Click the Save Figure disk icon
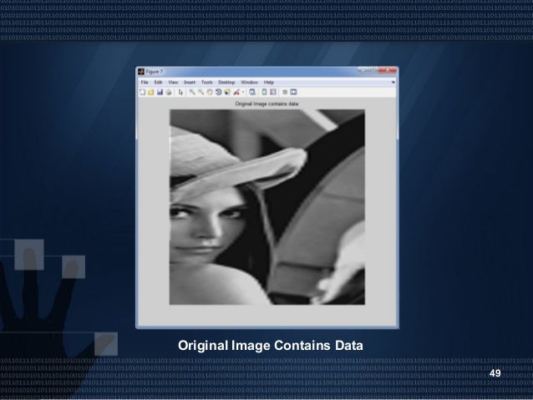 [160, 92]
